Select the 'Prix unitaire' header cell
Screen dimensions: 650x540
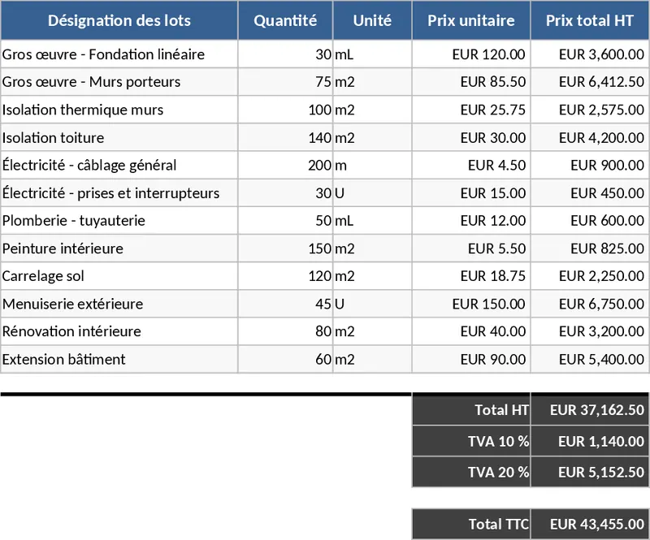(471, 21)
